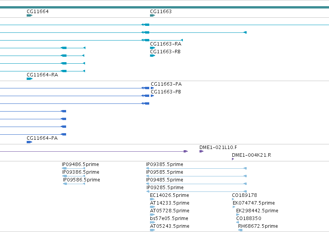Click the CG11664-PA protein label
Viewport: 329px width, 232px height.
[x=42, y=138]
